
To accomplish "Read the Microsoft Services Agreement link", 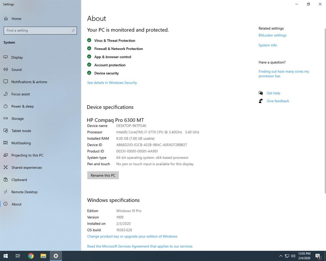I will 140,246.
